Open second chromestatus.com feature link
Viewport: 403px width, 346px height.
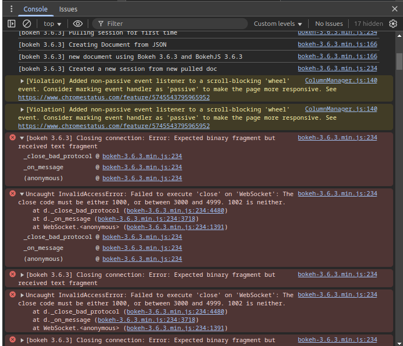pos(114,126)
